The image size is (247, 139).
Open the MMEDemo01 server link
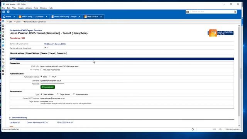point(55,44)
